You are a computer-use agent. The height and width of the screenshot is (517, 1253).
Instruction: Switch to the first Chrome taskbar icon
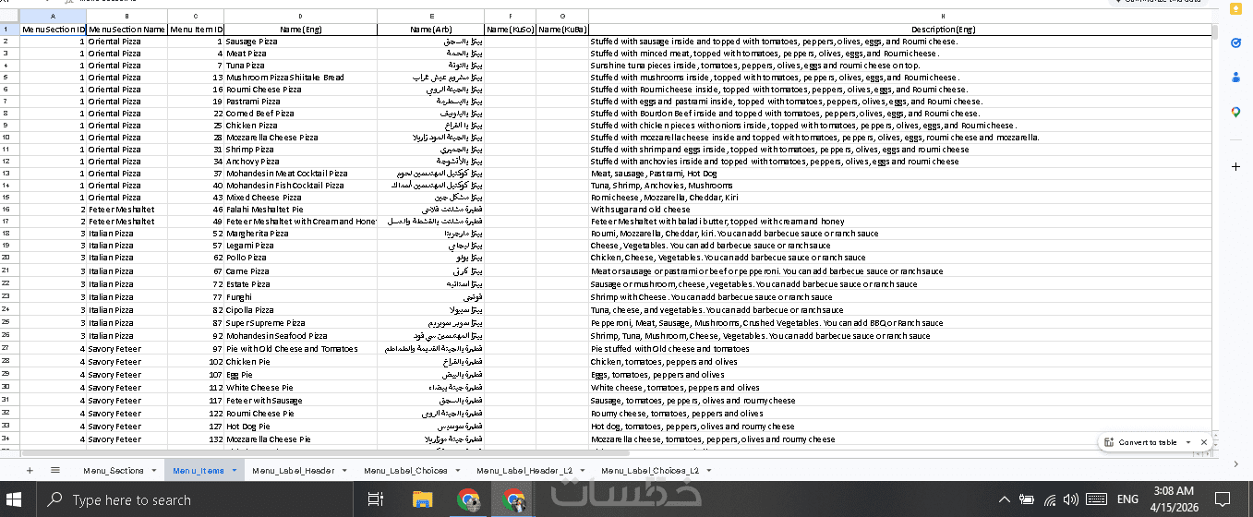click(468, 499)
